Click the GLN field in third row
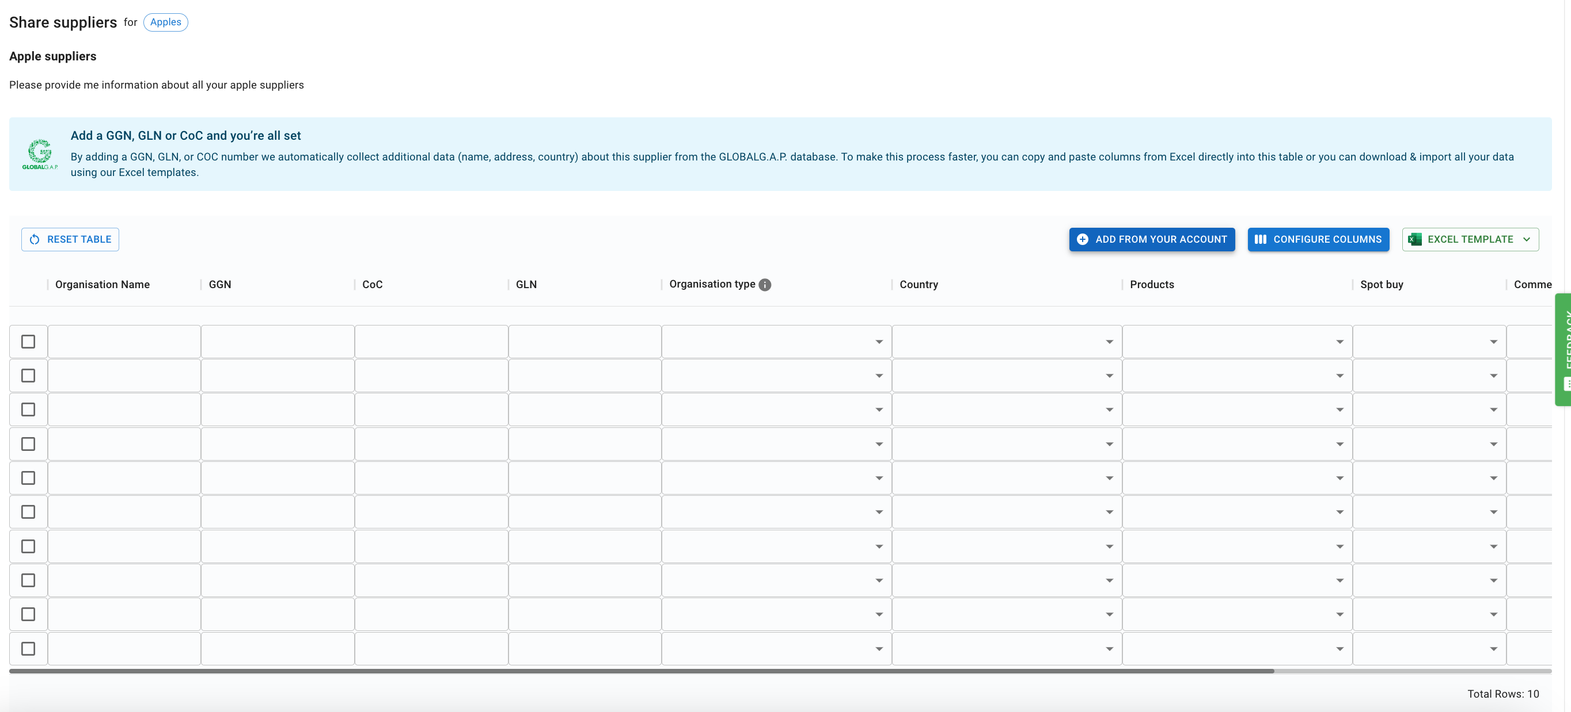The image size is (1571, 712). coord(585,410)
